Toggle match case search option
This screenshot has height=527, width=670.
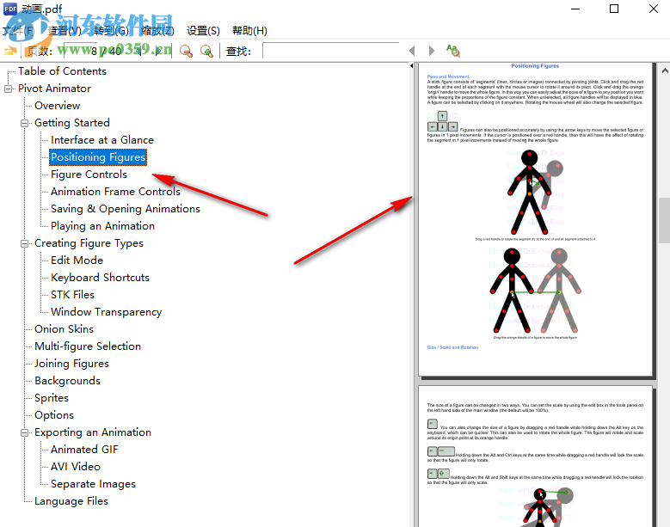[453, 51]
